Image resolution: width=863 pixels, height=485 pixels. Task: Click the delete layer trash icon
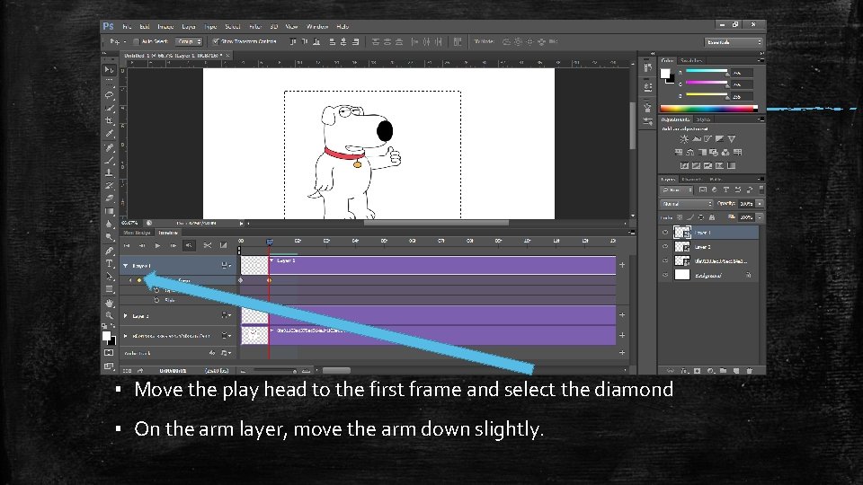click(749, 371)
